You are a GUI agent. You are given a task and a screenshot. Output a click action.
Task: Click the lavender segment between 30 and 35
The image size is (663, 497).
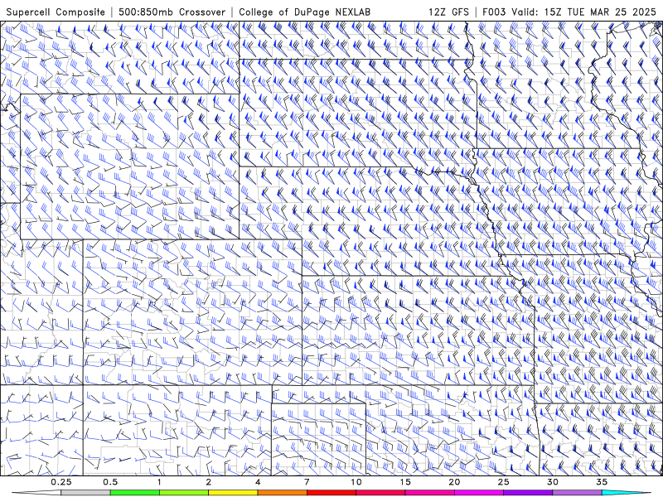577,493
